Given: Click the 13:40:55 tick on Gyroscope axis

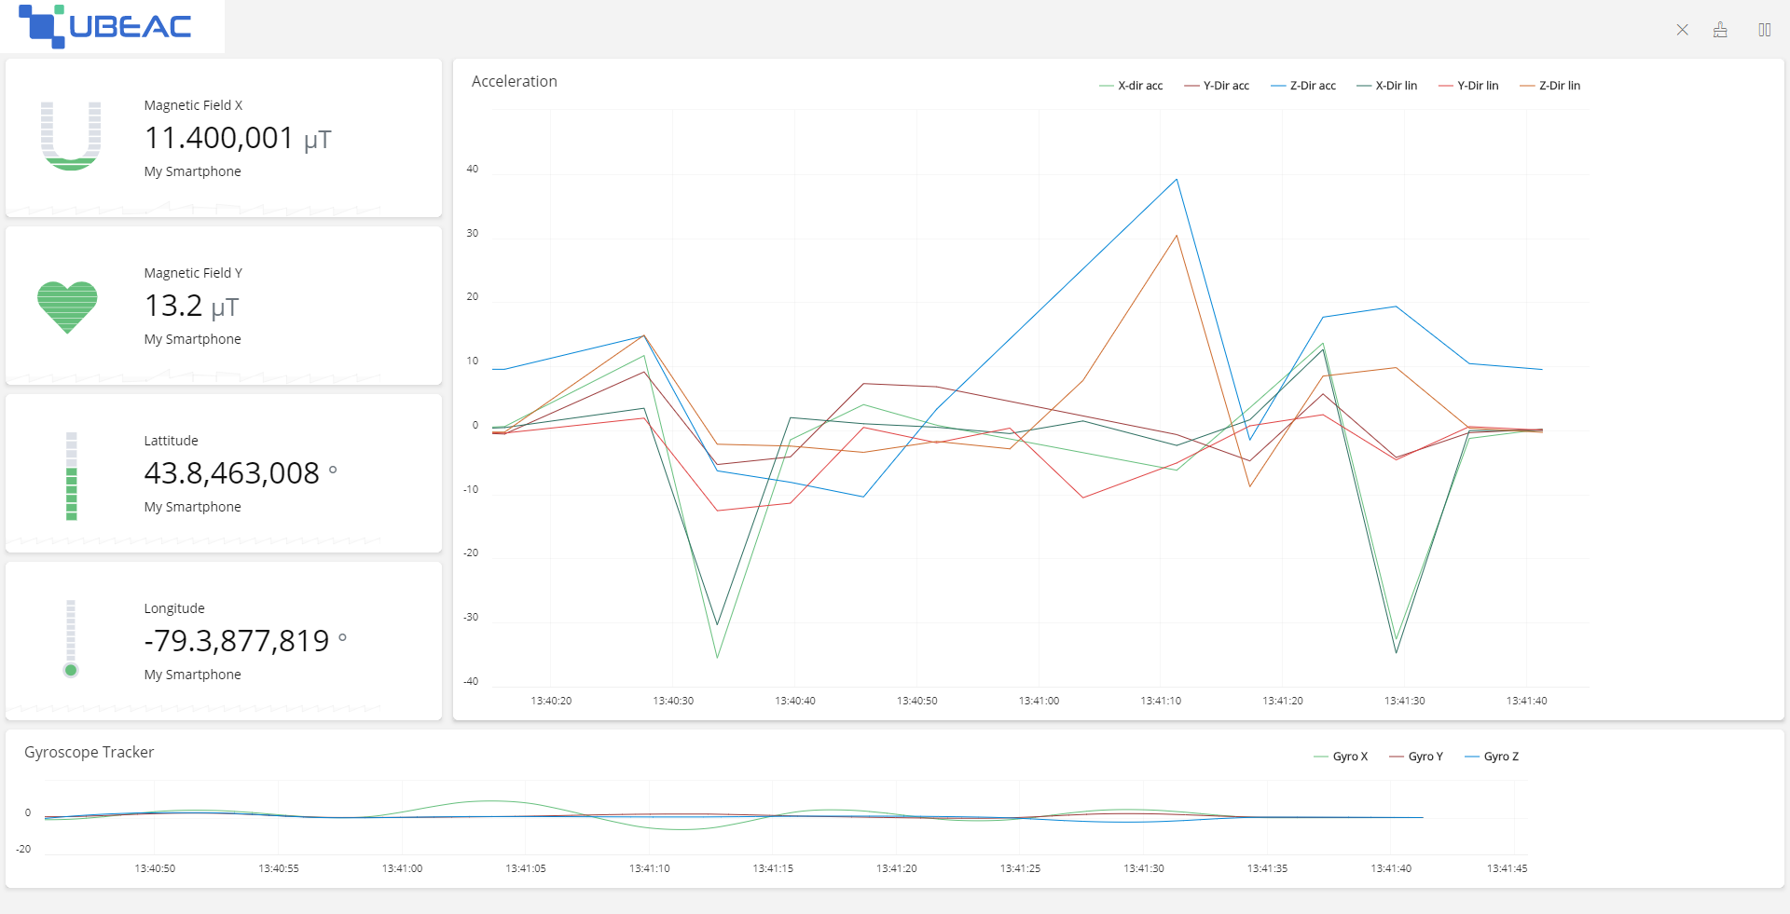Looking at the screenshot, I should (x=279, y=868).
